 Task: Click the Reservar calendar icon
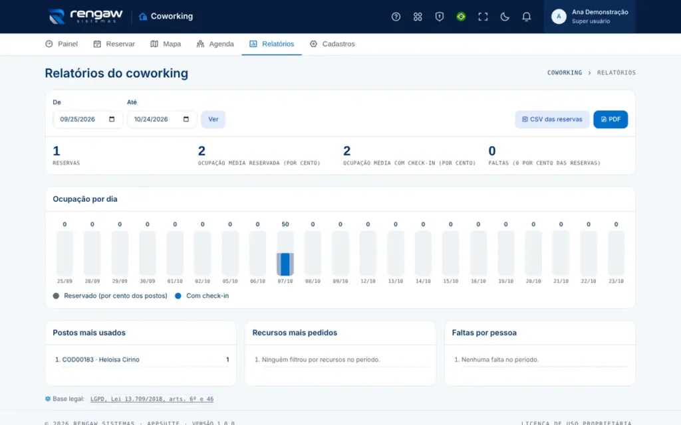pyautogui.click(x=97, y=44)
